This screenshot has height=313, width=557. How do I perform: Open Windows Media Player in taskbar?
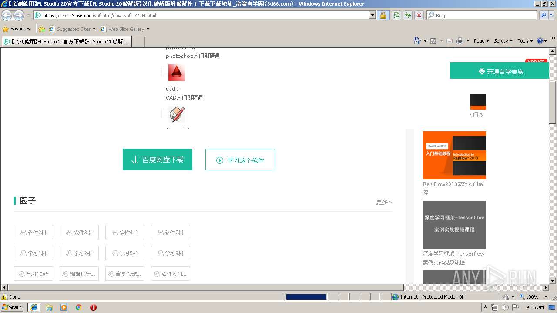coord(64,307)
